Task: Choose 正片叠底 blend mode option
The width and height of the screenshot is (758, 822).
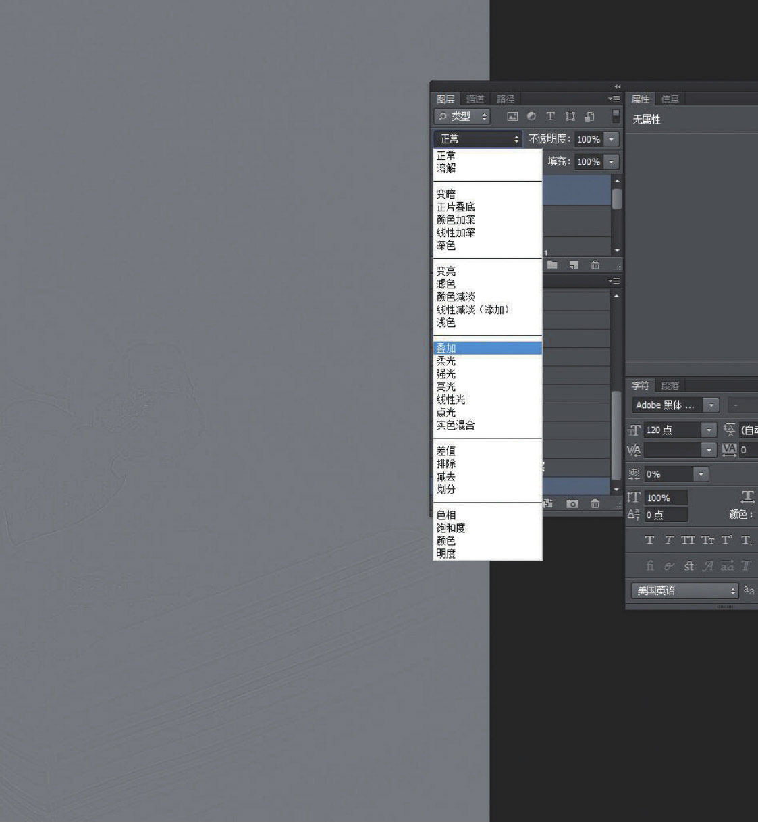Action: (456, 207)
